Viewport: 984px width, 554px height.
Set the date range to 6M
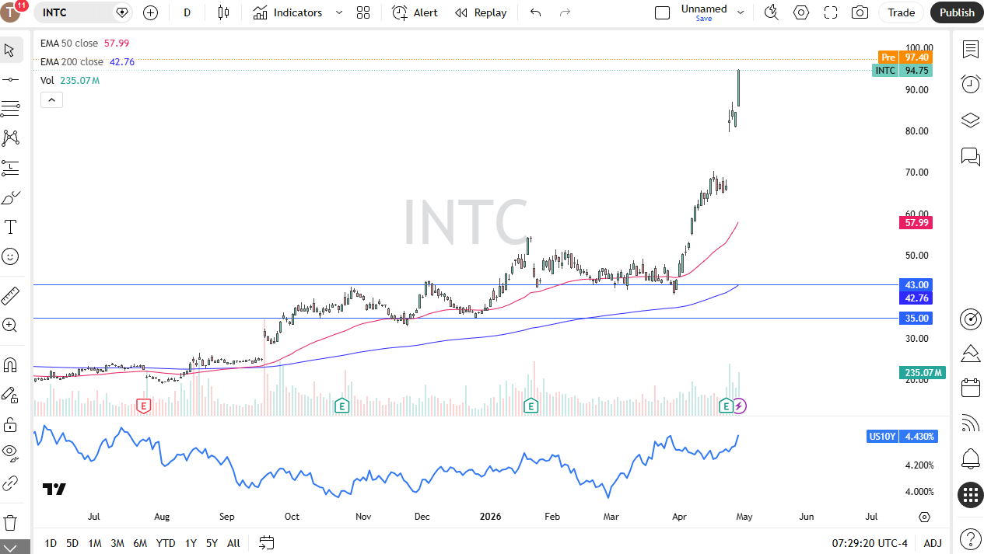(x=140, y=543)
